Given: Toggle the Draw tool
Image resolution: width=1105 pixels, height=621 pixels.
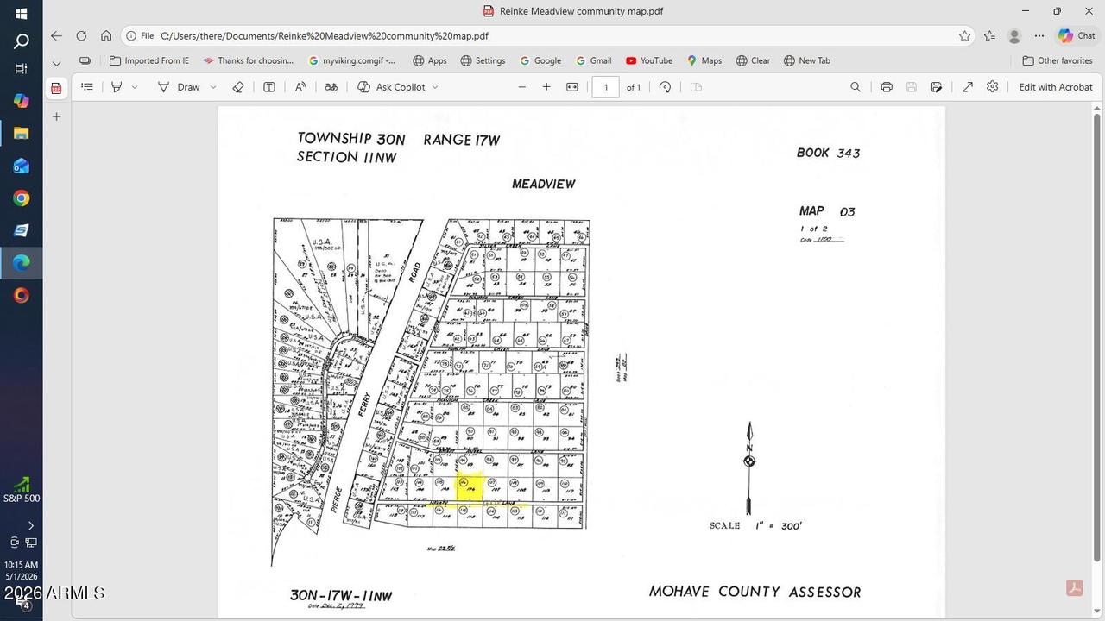Looking at the screenshot, I should 179,87.
